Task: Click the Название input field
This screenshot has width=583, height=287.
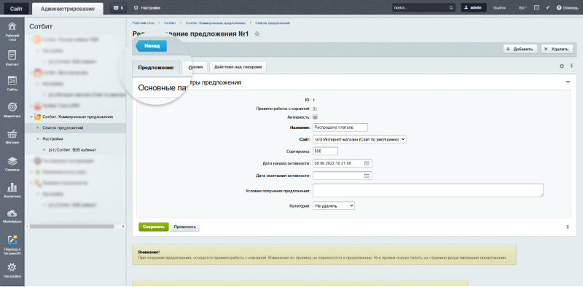Action: pyautogui.click(x=340, y=127)
